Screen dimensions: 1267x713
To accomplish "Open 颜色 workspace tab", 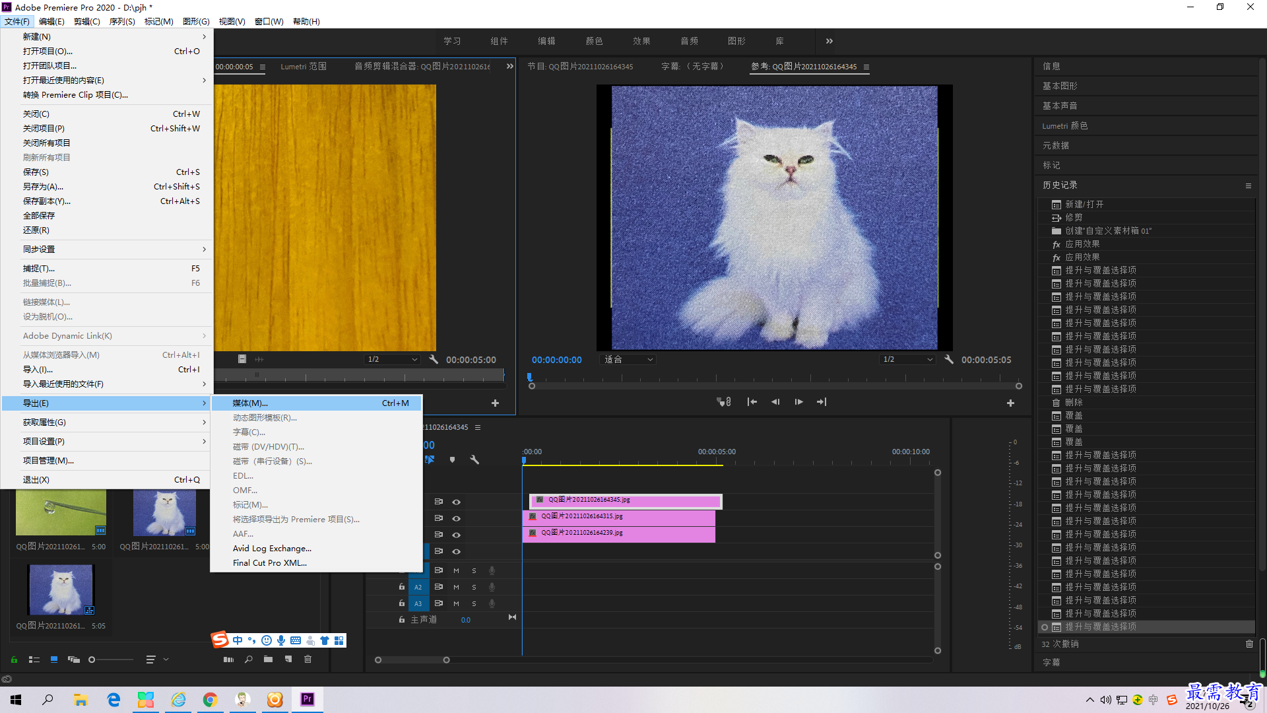I will (x=594, y=41).
